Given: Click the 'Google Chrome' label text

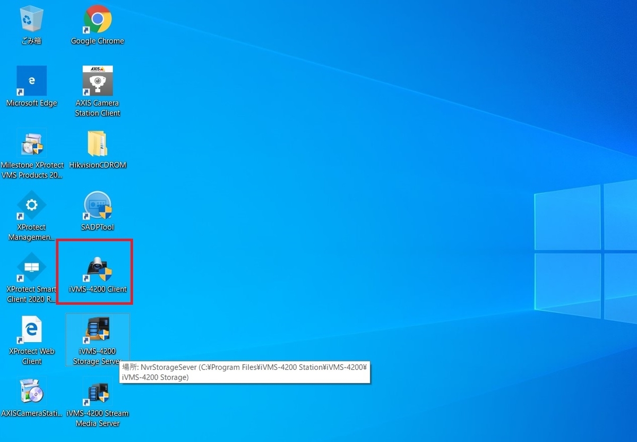Looking at the screenshot, I should click(x=98, y=41).
